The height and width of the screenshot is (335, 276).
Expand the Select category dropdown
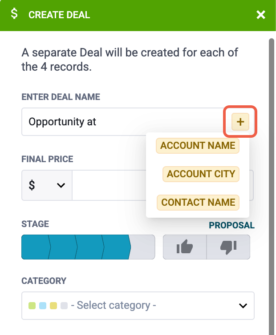(138, 306)
